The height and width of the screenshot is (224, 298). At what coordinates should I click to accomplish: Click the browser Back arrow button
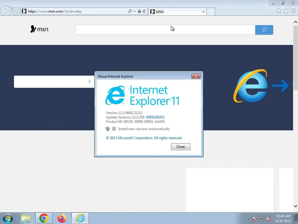pos(6,11)
